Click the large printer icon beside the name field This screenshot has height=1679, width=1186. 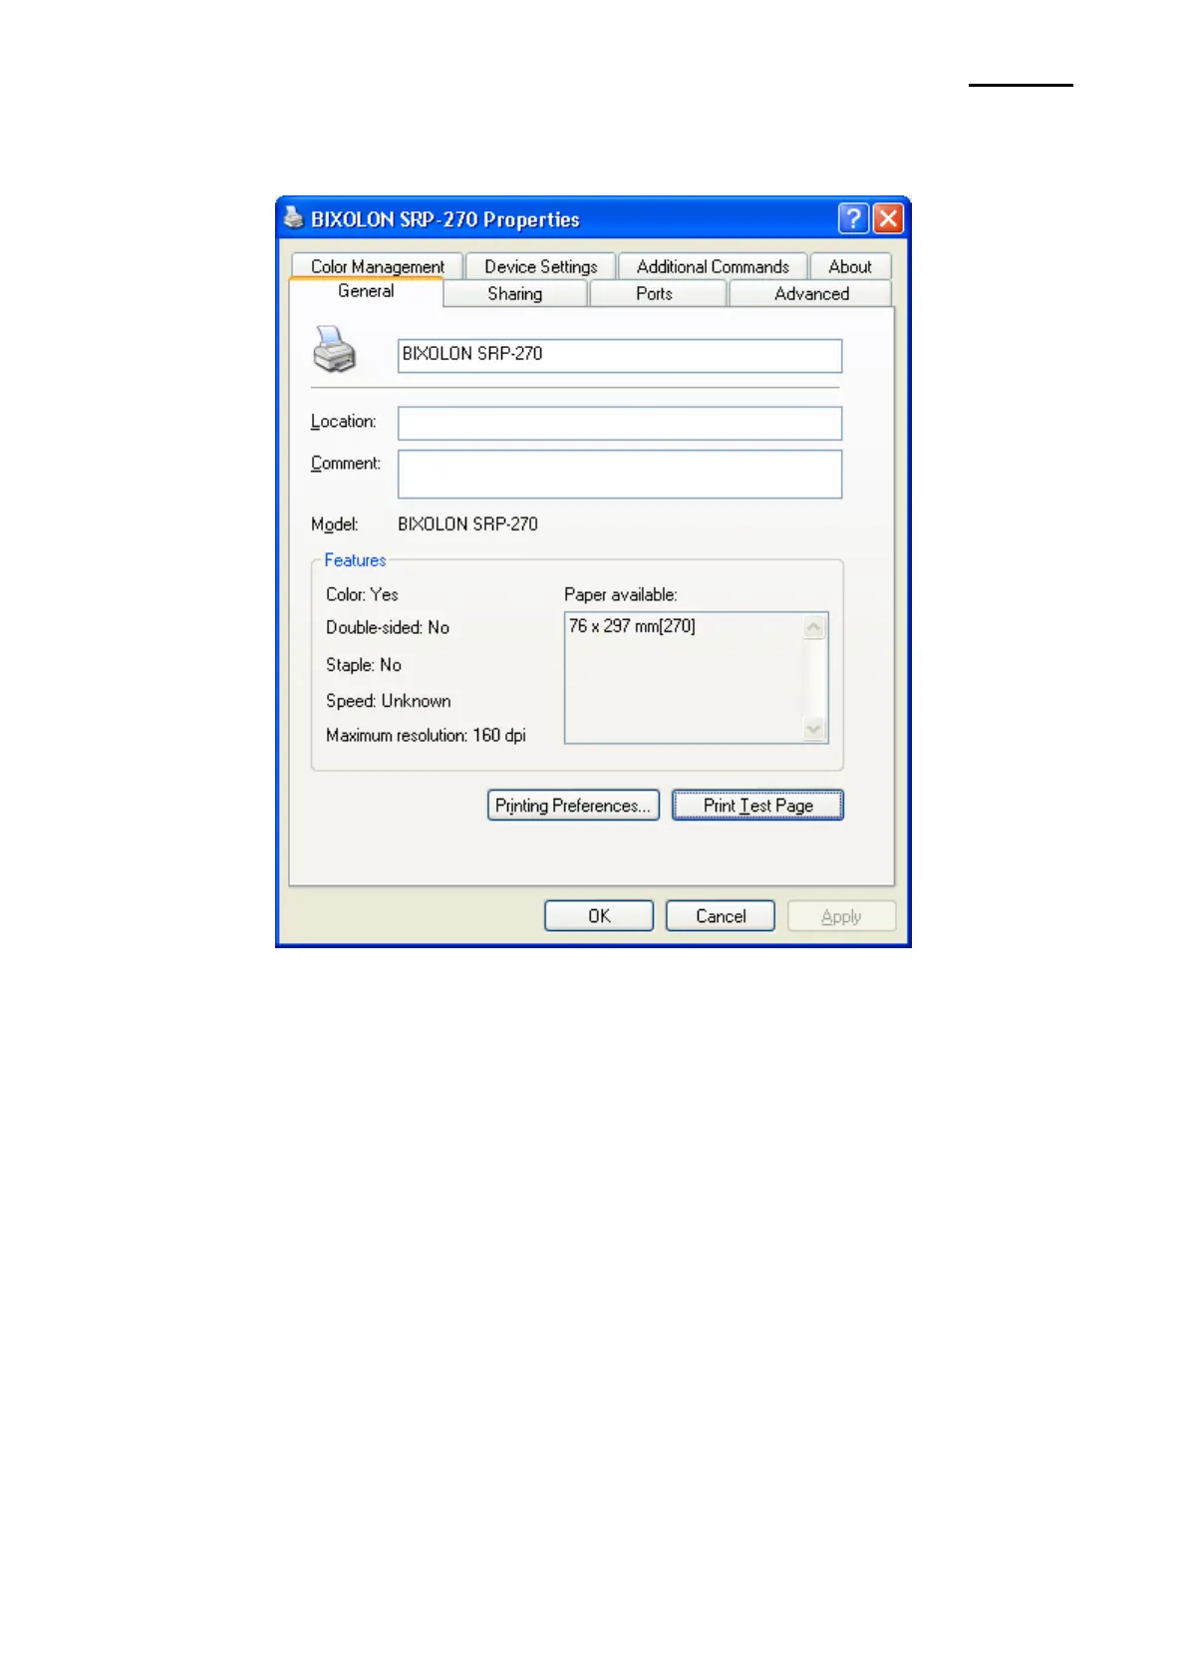335,350
